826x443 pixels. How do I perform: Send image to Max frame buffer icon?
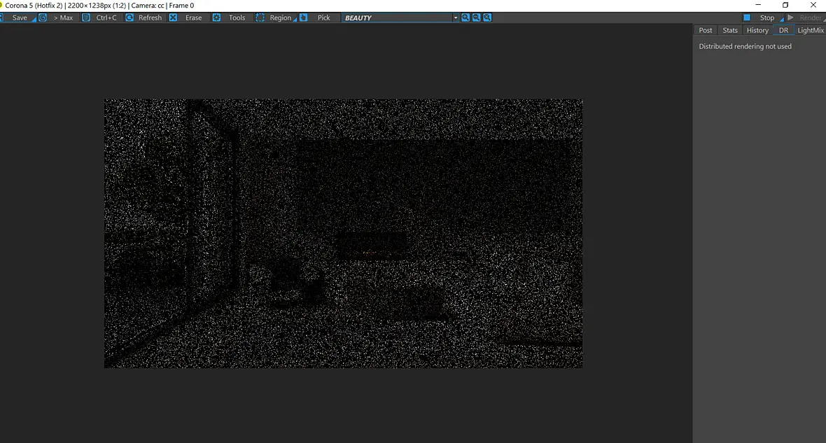pos(43,18)
